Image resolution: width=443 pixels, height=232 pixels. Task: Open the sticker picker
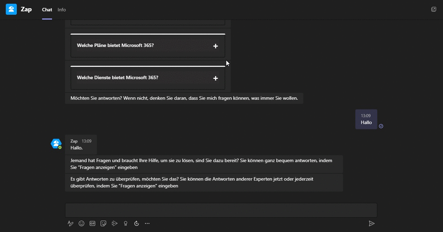(x=103, y=223)
